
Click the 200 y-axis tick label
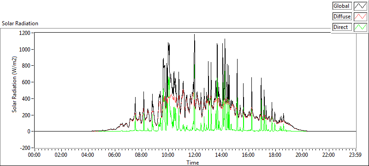[x=26, y=115]
